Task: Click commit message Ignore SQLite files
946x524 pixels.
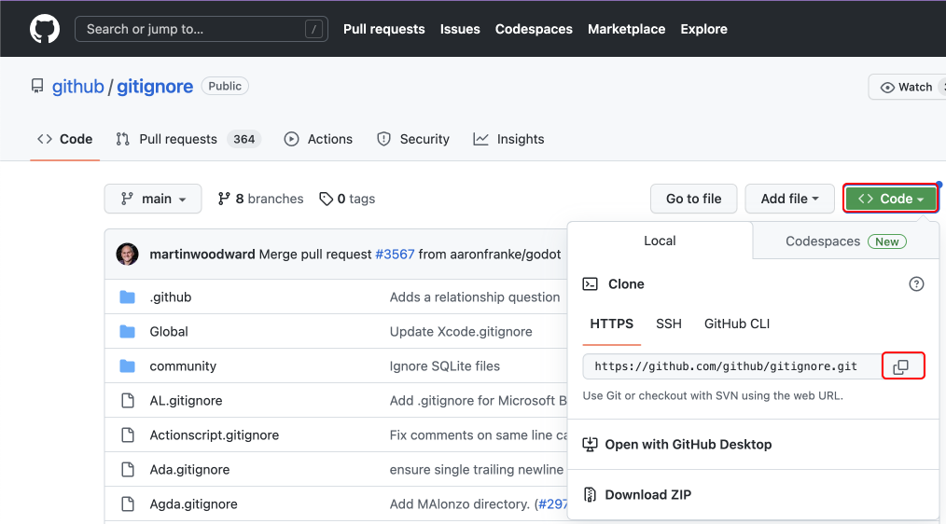Action: pyautogui.click(x=445, y=366)
